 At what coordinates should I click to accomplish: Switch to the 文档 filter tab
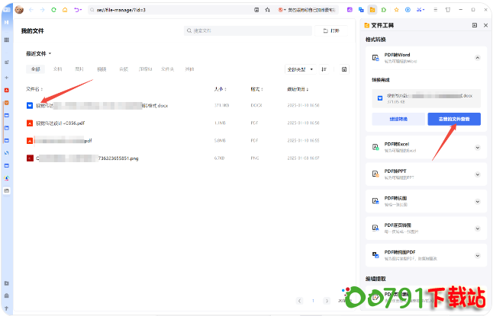pyautogui.click(x=57, y=69)
